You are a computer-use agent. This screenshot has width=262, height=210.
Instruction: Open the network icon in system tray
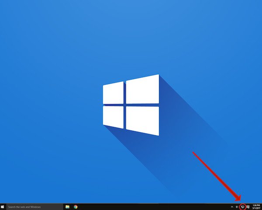(x=243, y=207)
